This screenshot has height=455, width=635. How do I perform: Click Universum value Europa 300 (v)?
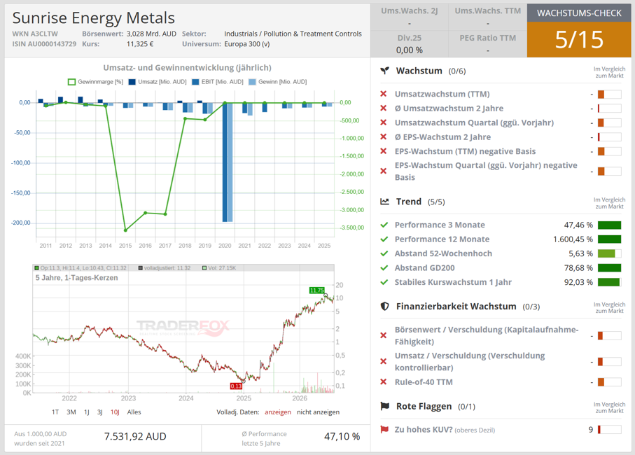247,43
